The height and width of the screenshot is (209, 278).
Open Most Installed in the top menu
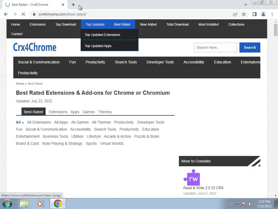pyautogui.click(x=208, y=24)
